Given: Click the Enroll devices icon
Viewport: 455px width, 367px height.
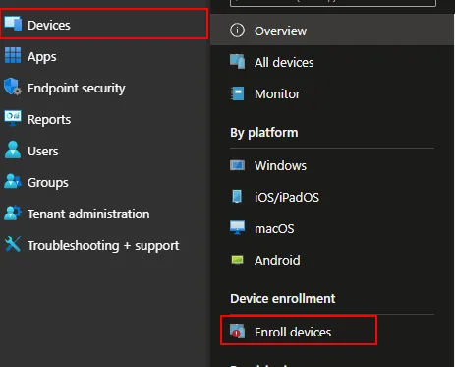Looking at the screenshot, I should (237, 331).
